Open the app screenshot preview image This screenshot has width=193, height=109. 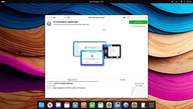click(x=97, y=53)
